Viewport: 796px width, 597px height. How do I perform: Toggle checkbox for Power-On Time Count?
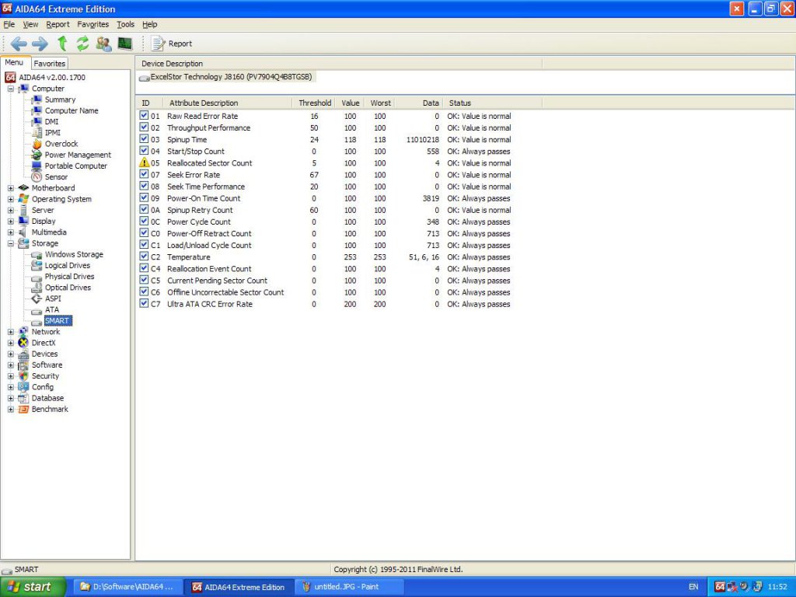pyautogui.click(x=144, y=197)
